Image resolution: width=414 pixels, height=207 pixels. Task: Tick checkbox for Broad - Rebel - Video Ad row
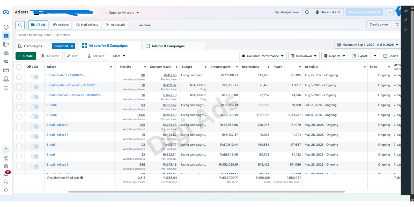(19, 87)
